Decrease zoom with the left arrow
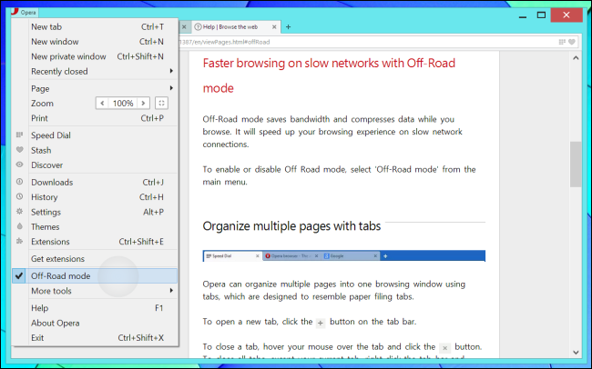 [102, 103]
